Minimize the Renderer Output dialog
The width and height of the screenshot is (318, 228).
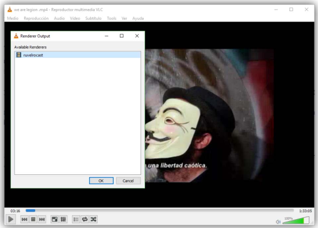tap(106, 36)
